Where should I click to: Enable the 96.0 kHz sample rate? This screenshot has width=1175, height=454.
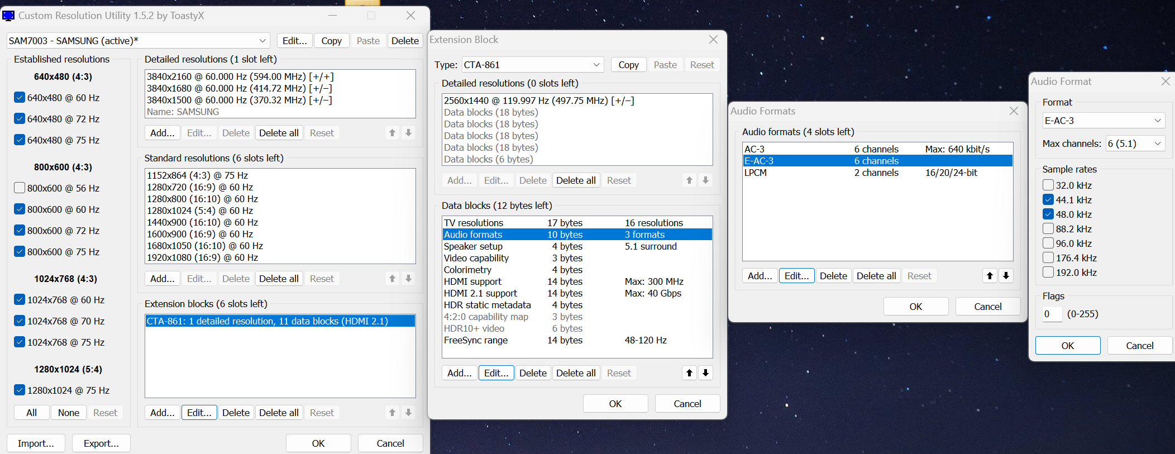point(1048,243)
